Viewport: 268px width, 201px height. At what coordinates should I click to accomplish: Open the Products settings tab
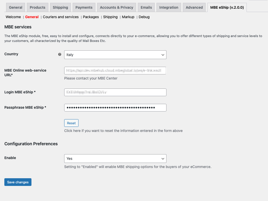[38, 7]
